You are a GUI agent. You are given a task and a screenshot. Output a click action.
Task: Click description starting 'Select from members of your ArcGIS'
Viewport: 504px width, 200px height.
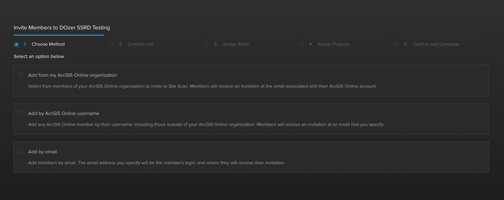pos(202,86)
